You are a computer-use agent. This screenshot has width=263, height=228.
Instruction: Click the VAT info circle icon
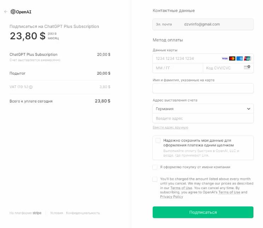point(31,87)
